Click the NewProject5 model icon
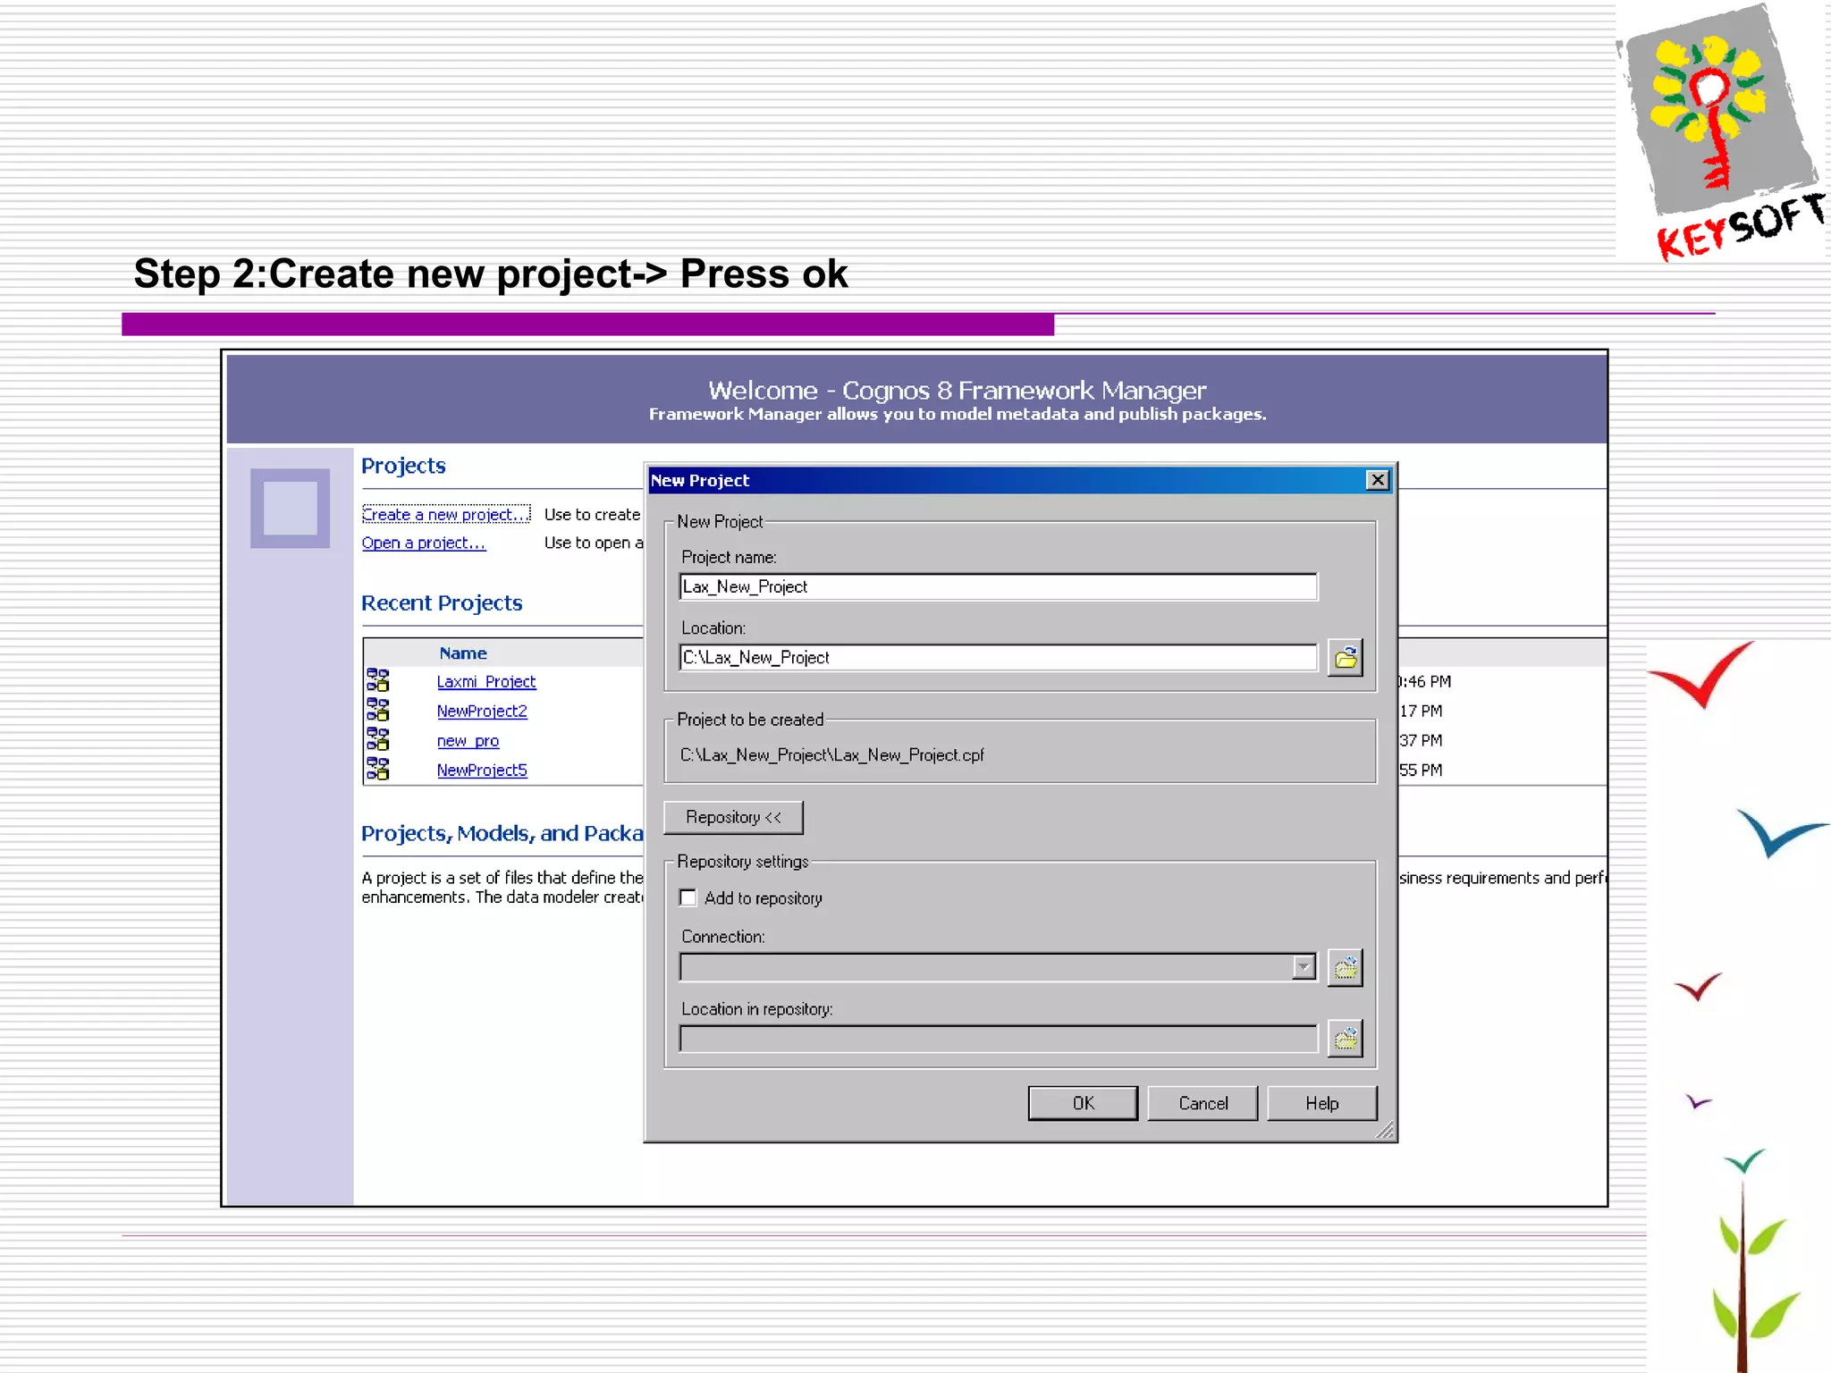 tap(378, 770)
